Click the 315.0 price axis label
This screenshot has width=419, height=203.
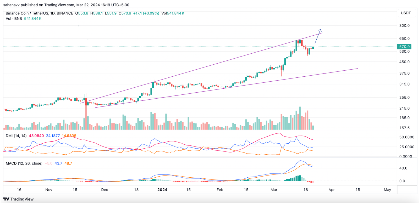pos(404,84)
